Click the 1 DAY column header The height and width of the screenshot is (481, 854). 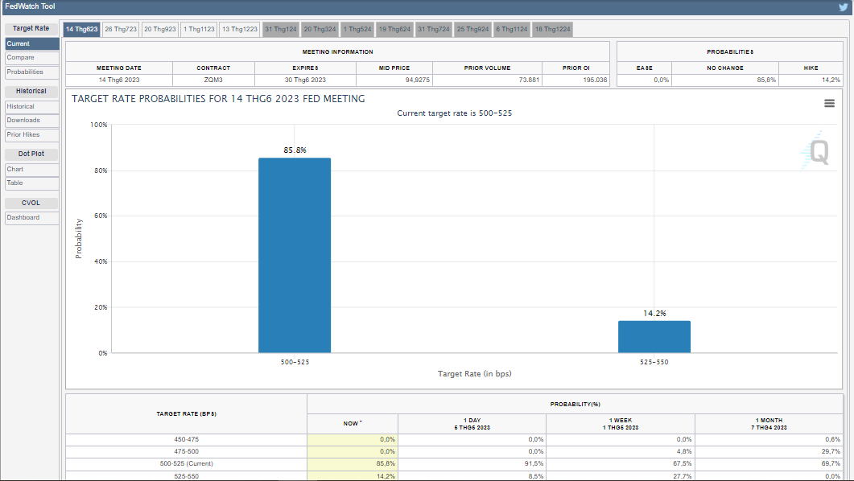(472, 424)
